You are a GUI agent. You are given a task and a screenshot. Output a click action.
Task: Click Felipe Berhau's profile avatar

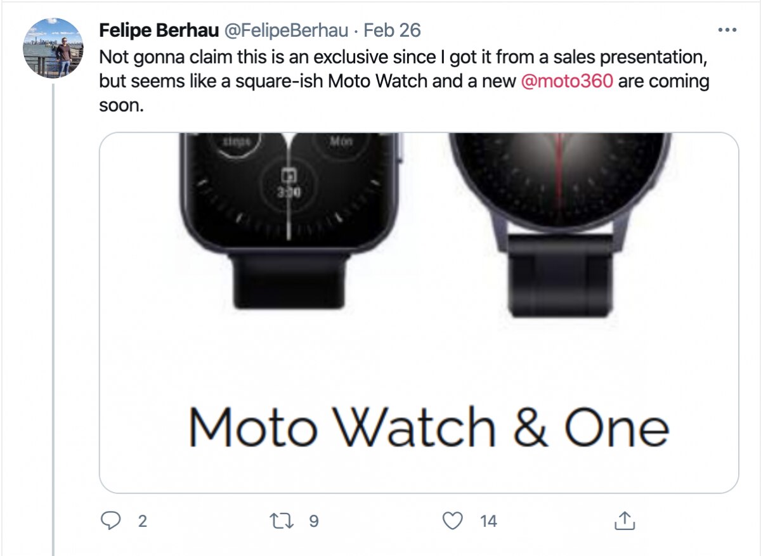point(53,48)
